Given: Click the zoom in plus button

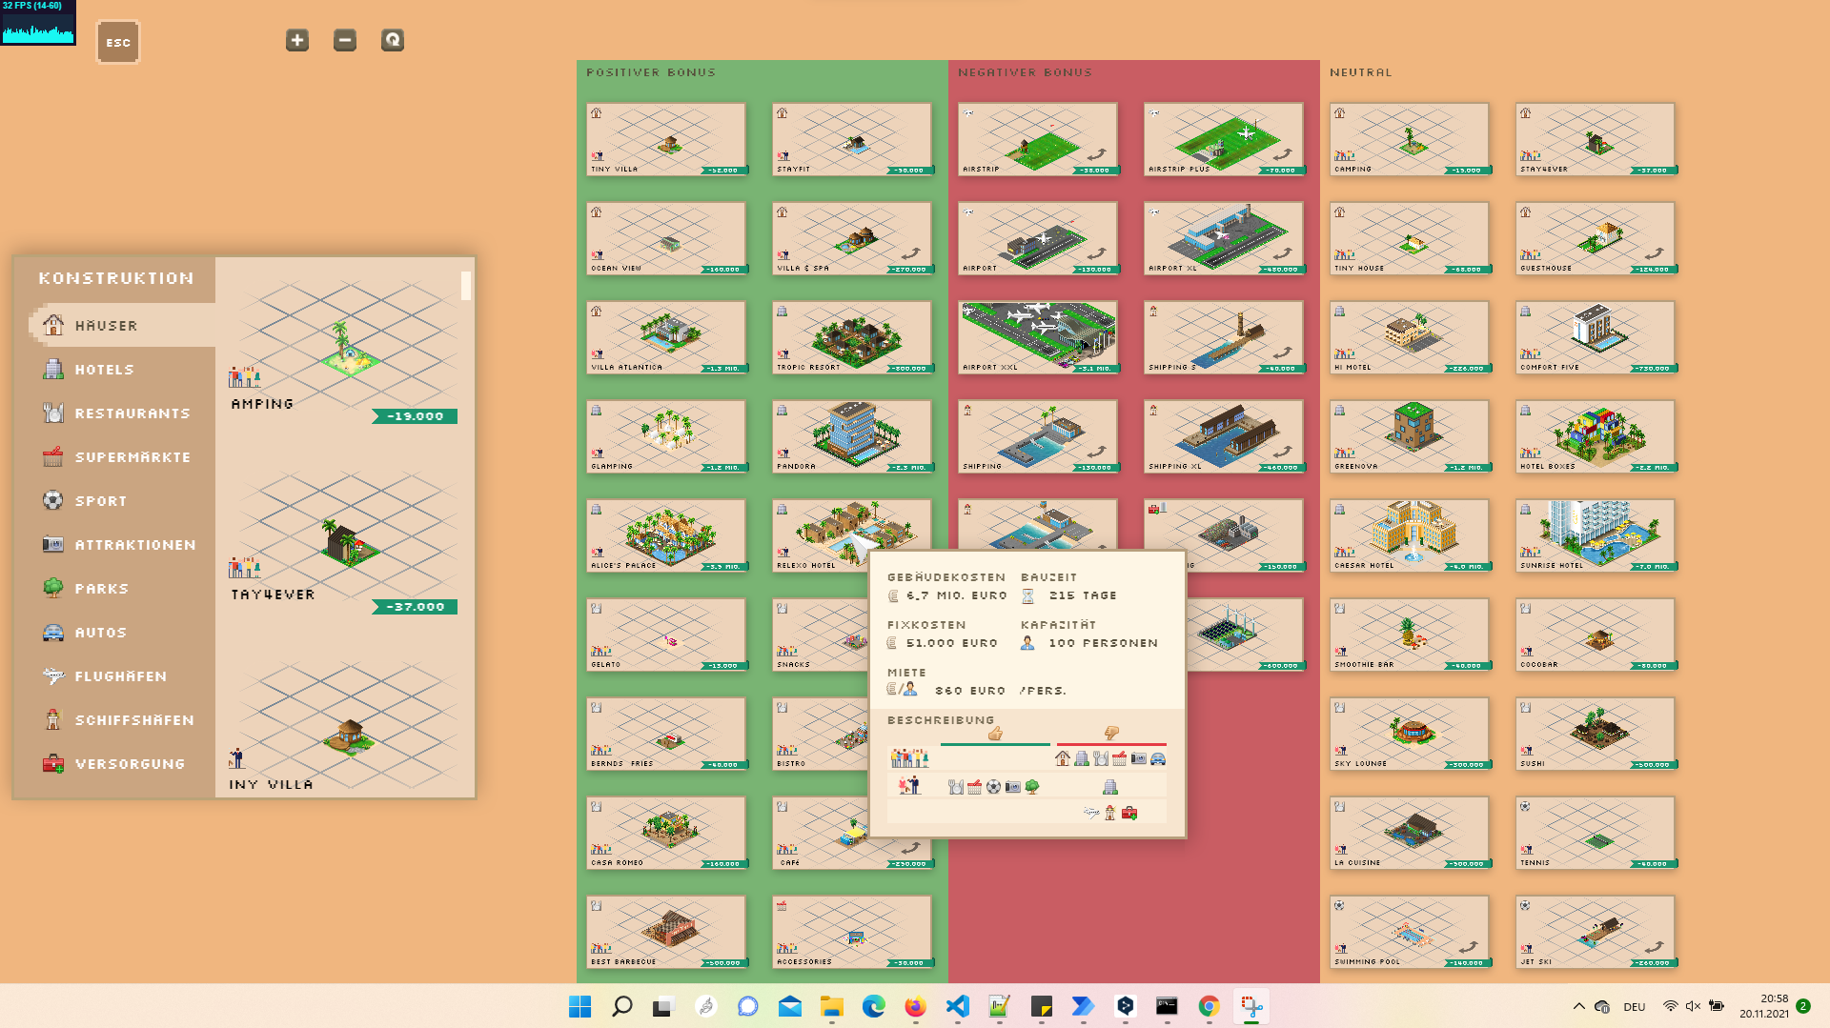Looking at the screenshot, I should click(297, 40).
